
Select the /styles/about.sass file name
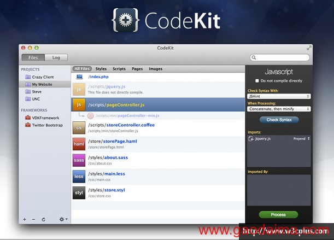(x=108, y=157)
